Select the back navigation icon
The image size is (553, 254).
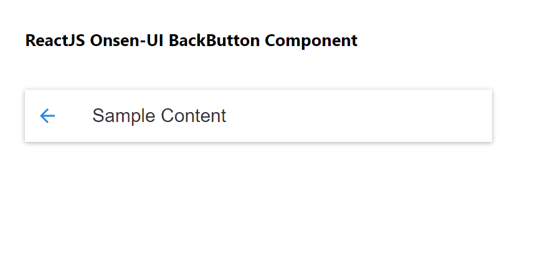(x=47, y=116)
